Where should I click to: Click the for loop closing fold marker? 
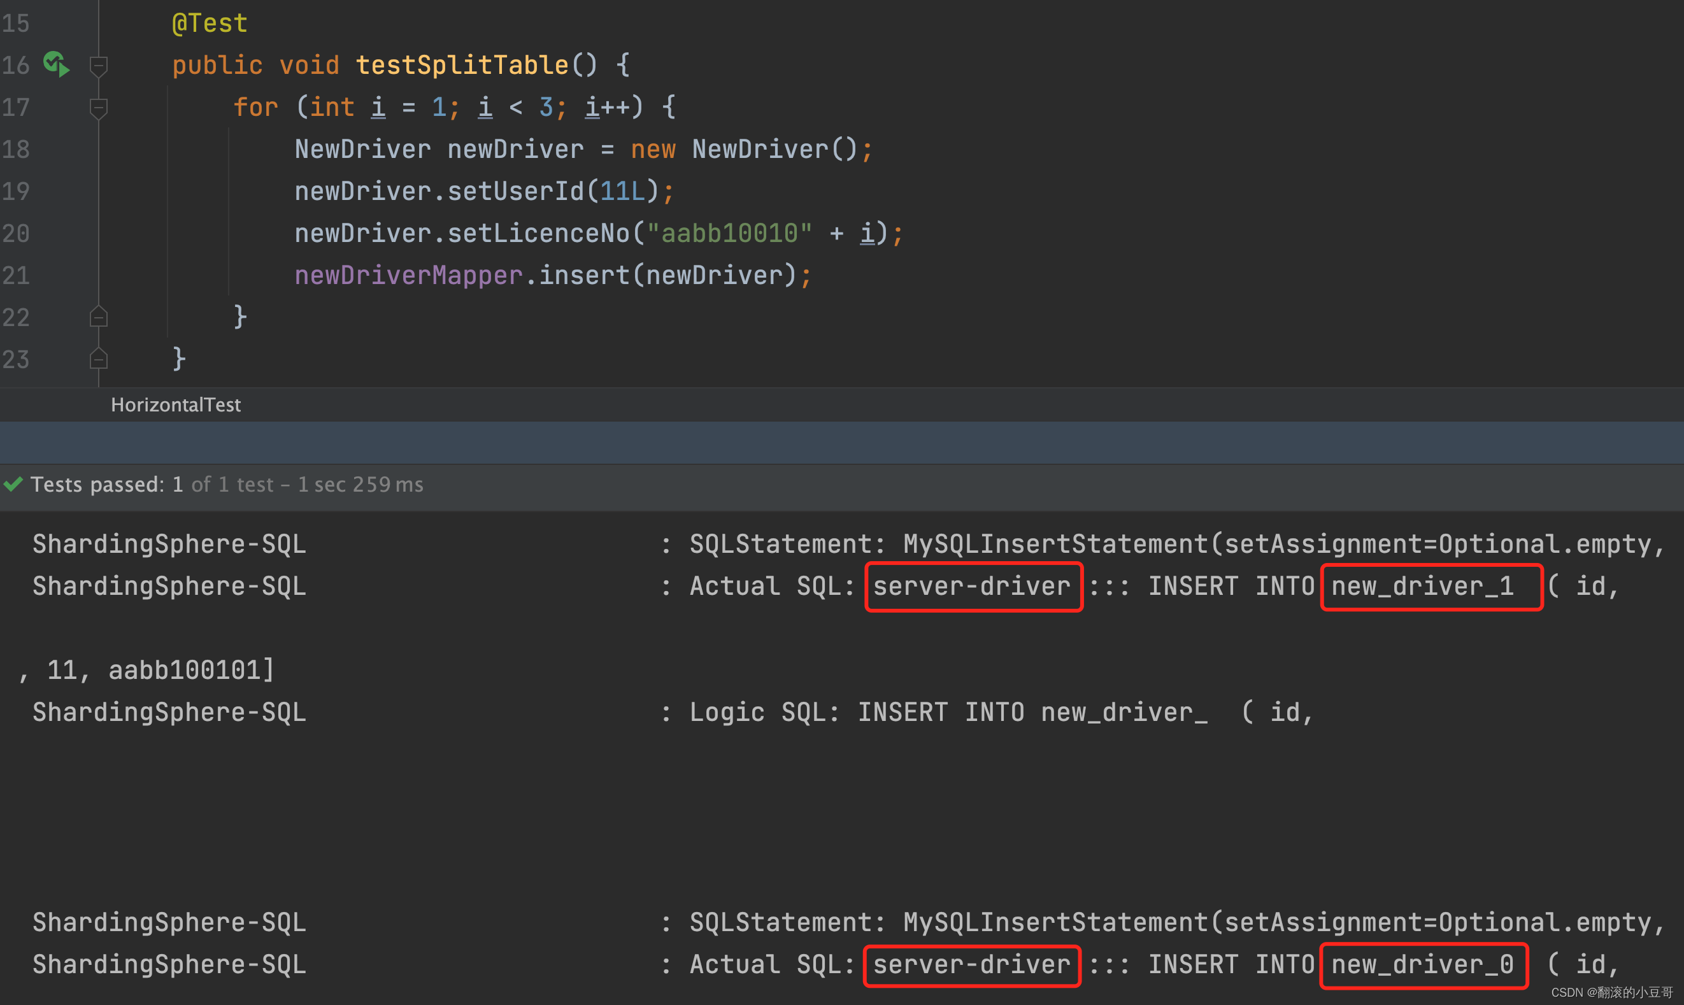point(99,317)
